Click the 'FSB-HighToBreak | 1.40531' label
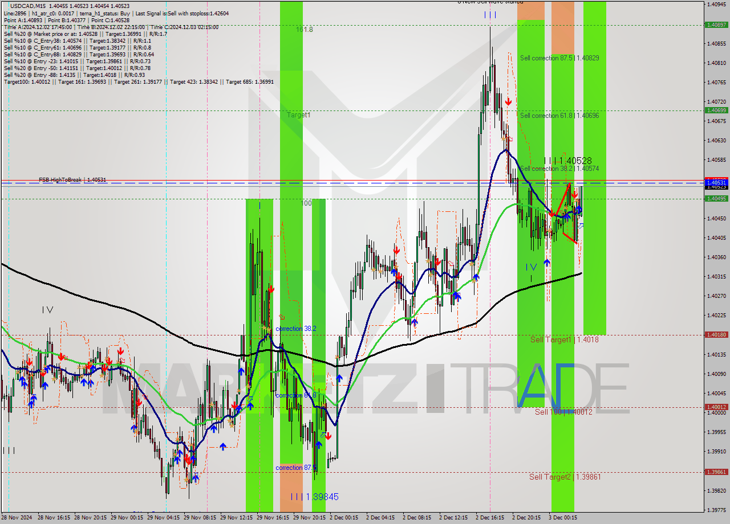Viewport: 730px width, 524px height. coord(72,179)
